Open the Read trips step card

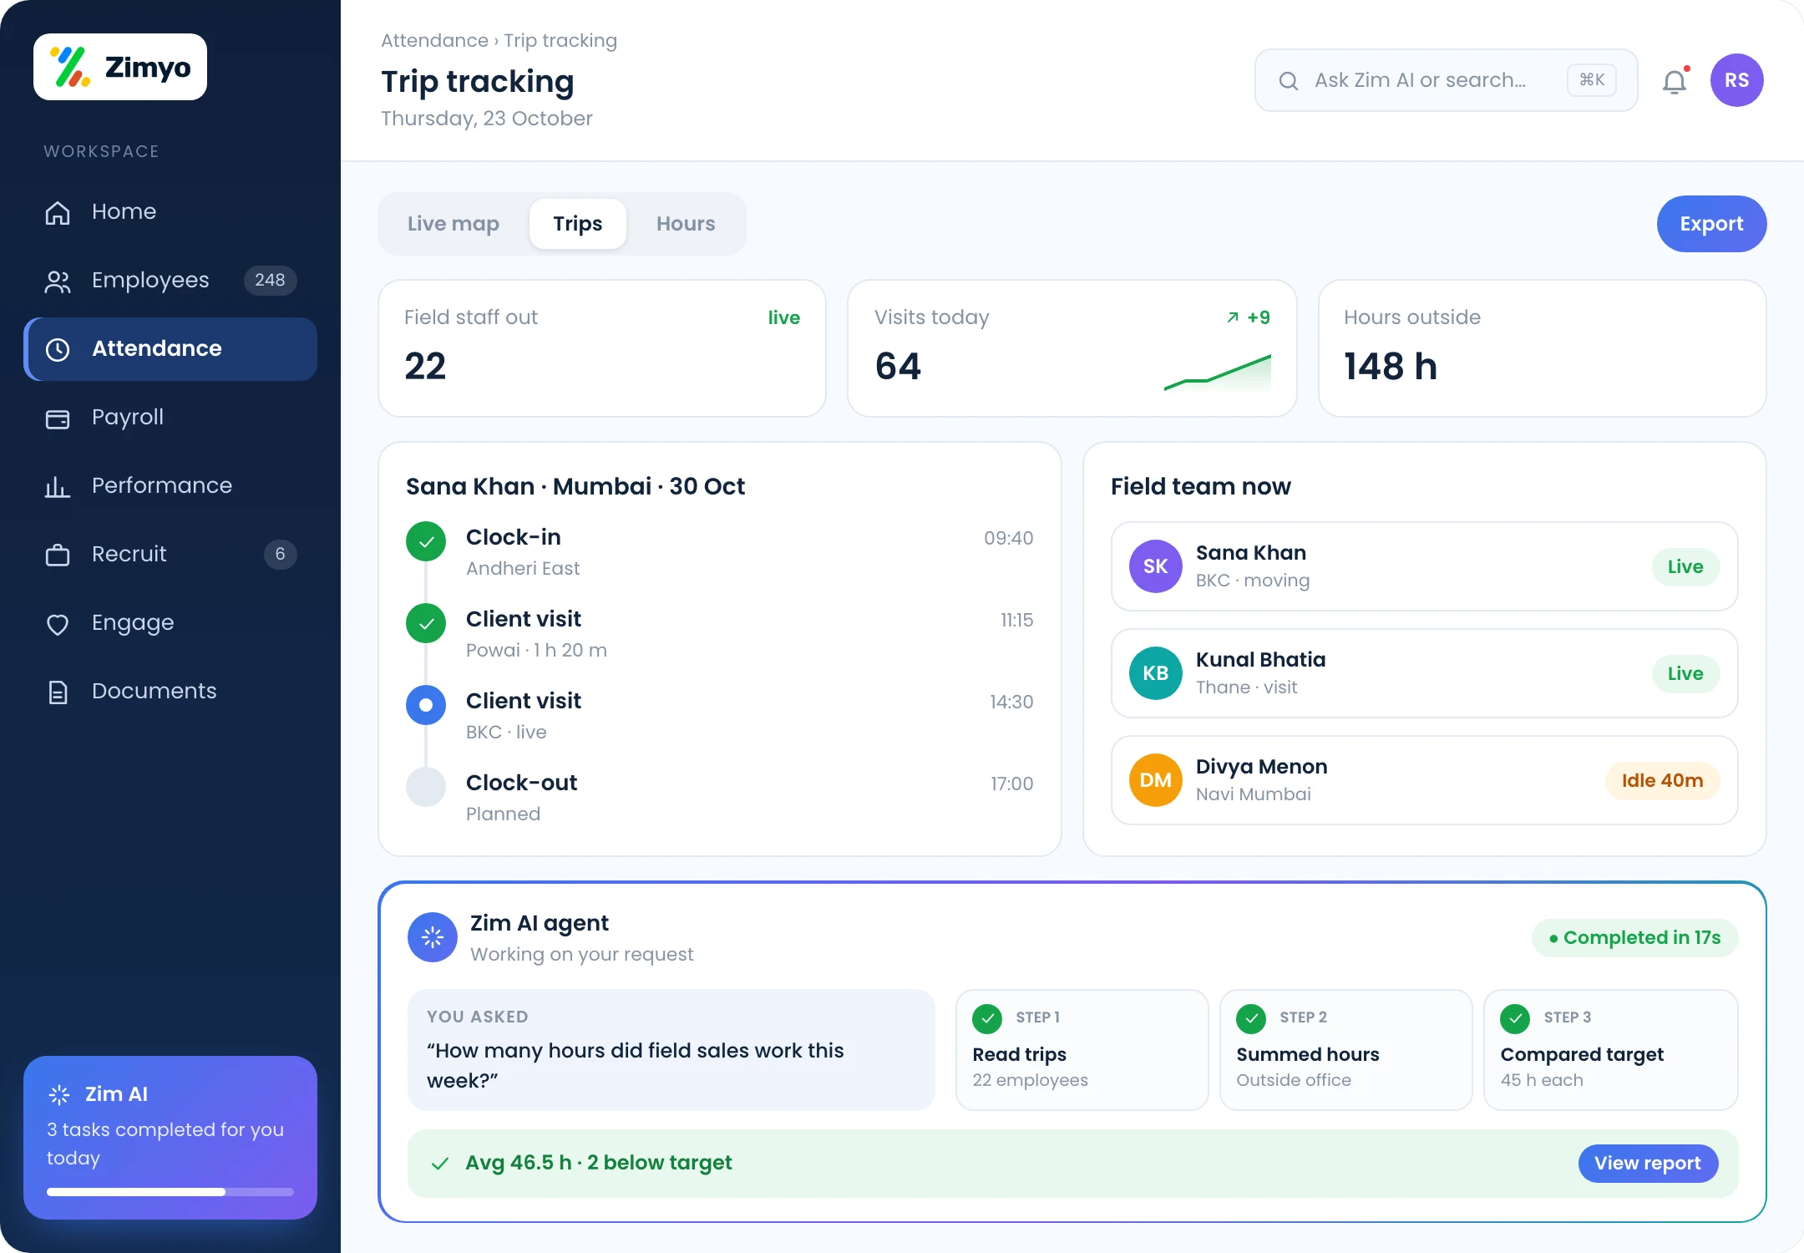[1082, 1050]
